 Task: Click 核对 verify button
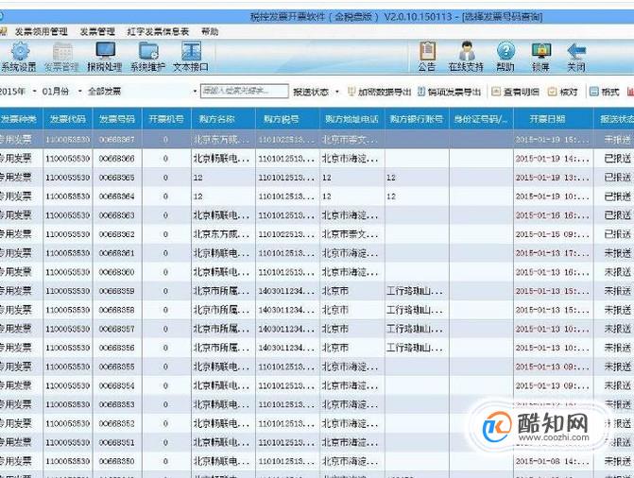[x=563, y=92]
